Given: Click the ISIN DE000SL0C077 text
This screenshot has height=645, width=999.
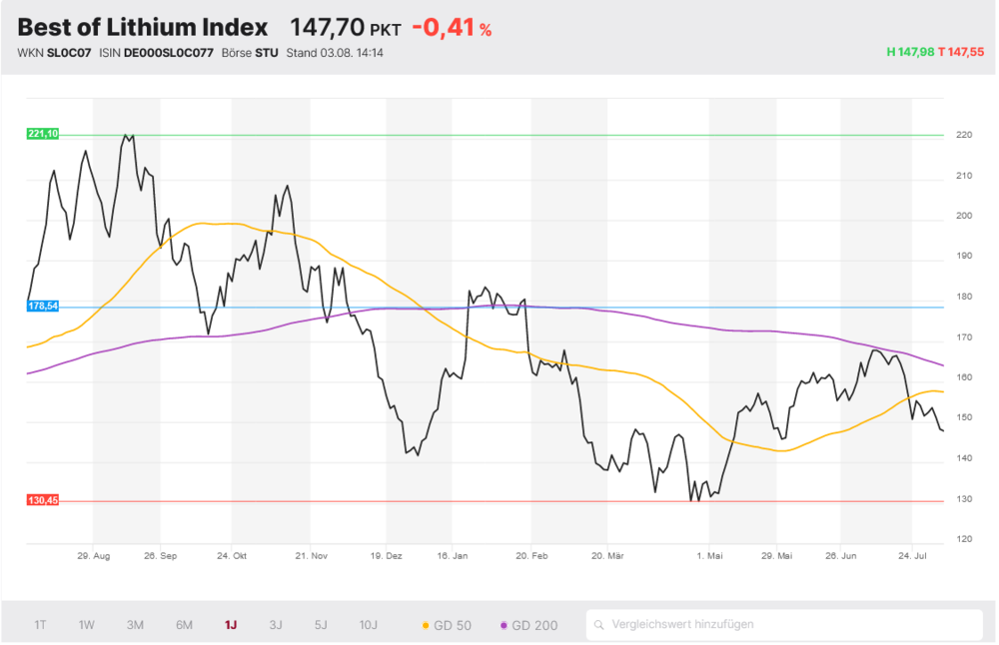Looking at the screenshot, I should 156,53.
